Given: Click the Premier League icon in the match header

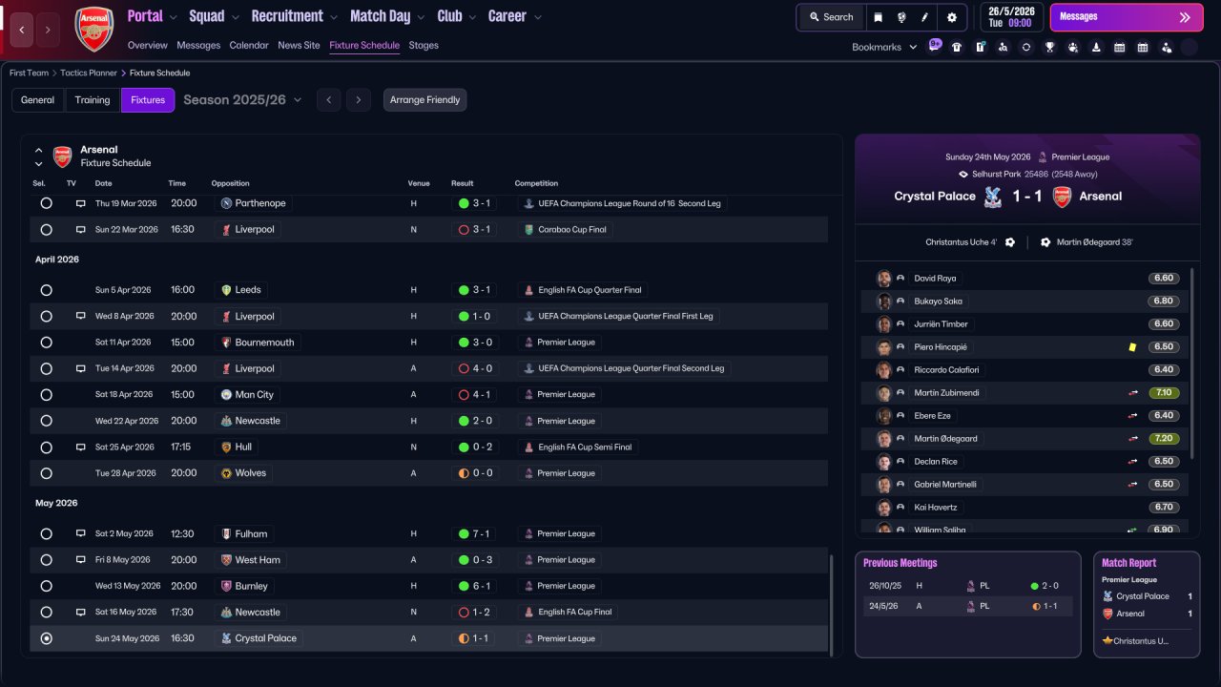Looking at the screenshot, I should [x=1043, y=157].
